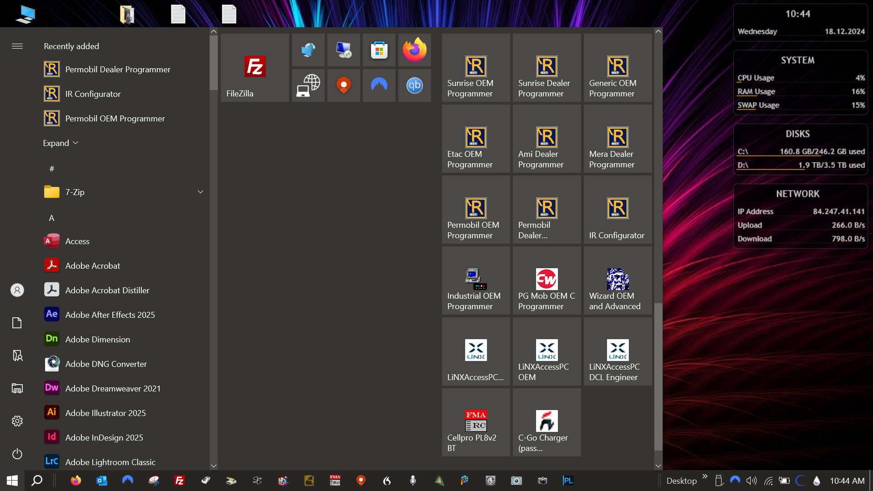Open PG Mob OEM C Programmer tile

(547, 281)
